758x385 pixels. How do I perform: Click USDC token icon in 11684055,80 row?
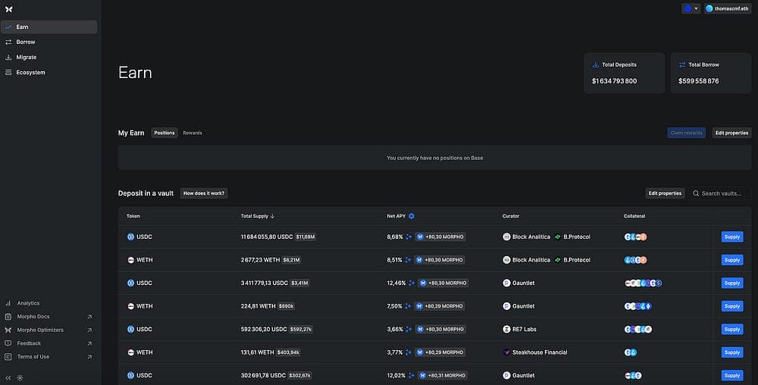coord(130,236)
